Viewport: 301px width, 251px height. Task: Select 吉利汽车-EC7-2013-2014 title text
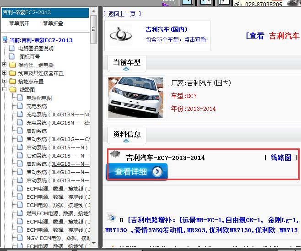165,158
